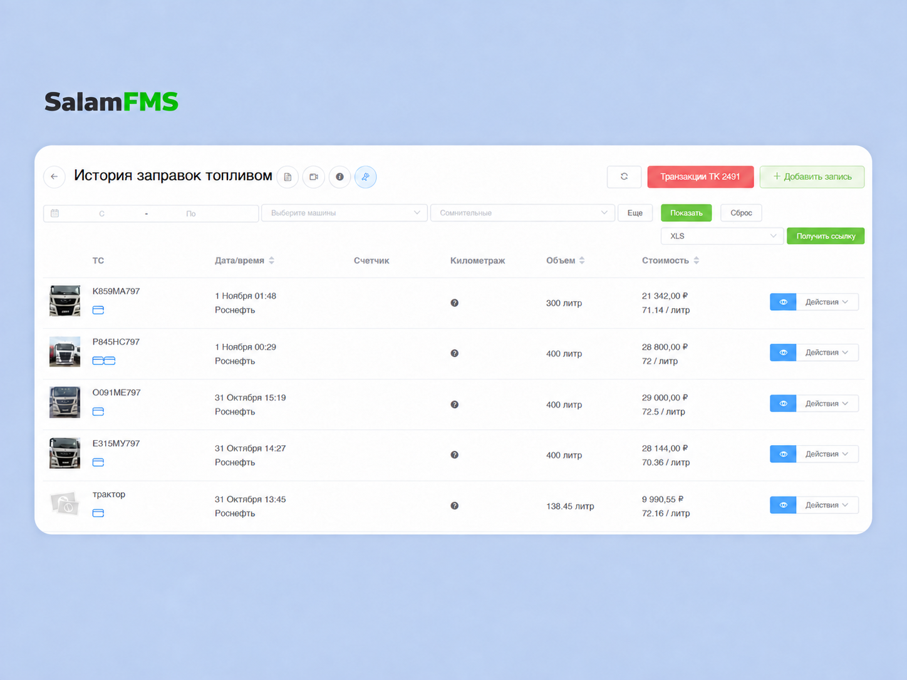Click the blue pin icon beside the title
This screenshot has height=680, width=907.
pos(366,177)
